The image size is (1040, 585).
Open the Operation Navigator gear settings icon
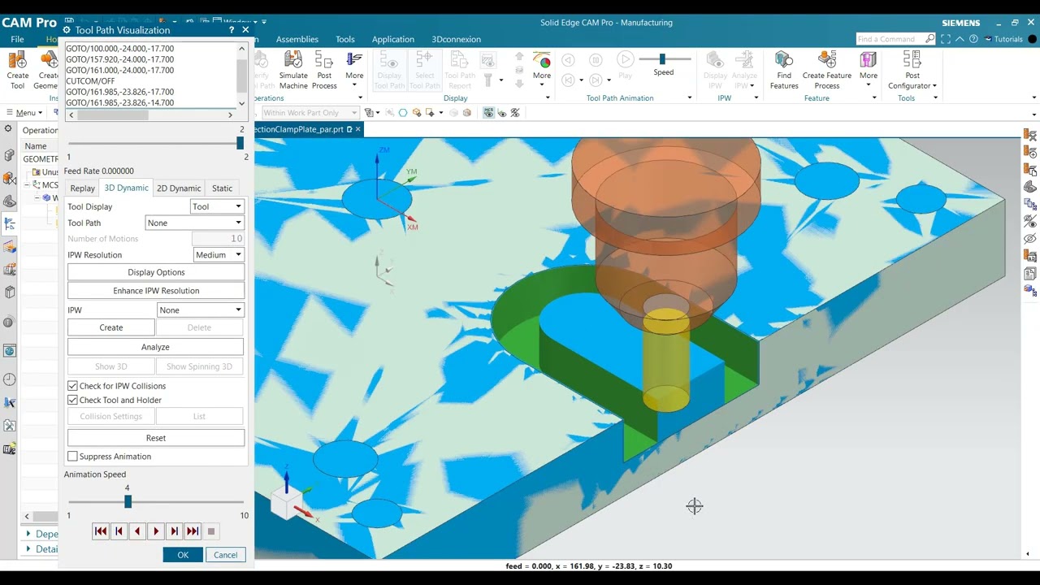tap(8, 129)
